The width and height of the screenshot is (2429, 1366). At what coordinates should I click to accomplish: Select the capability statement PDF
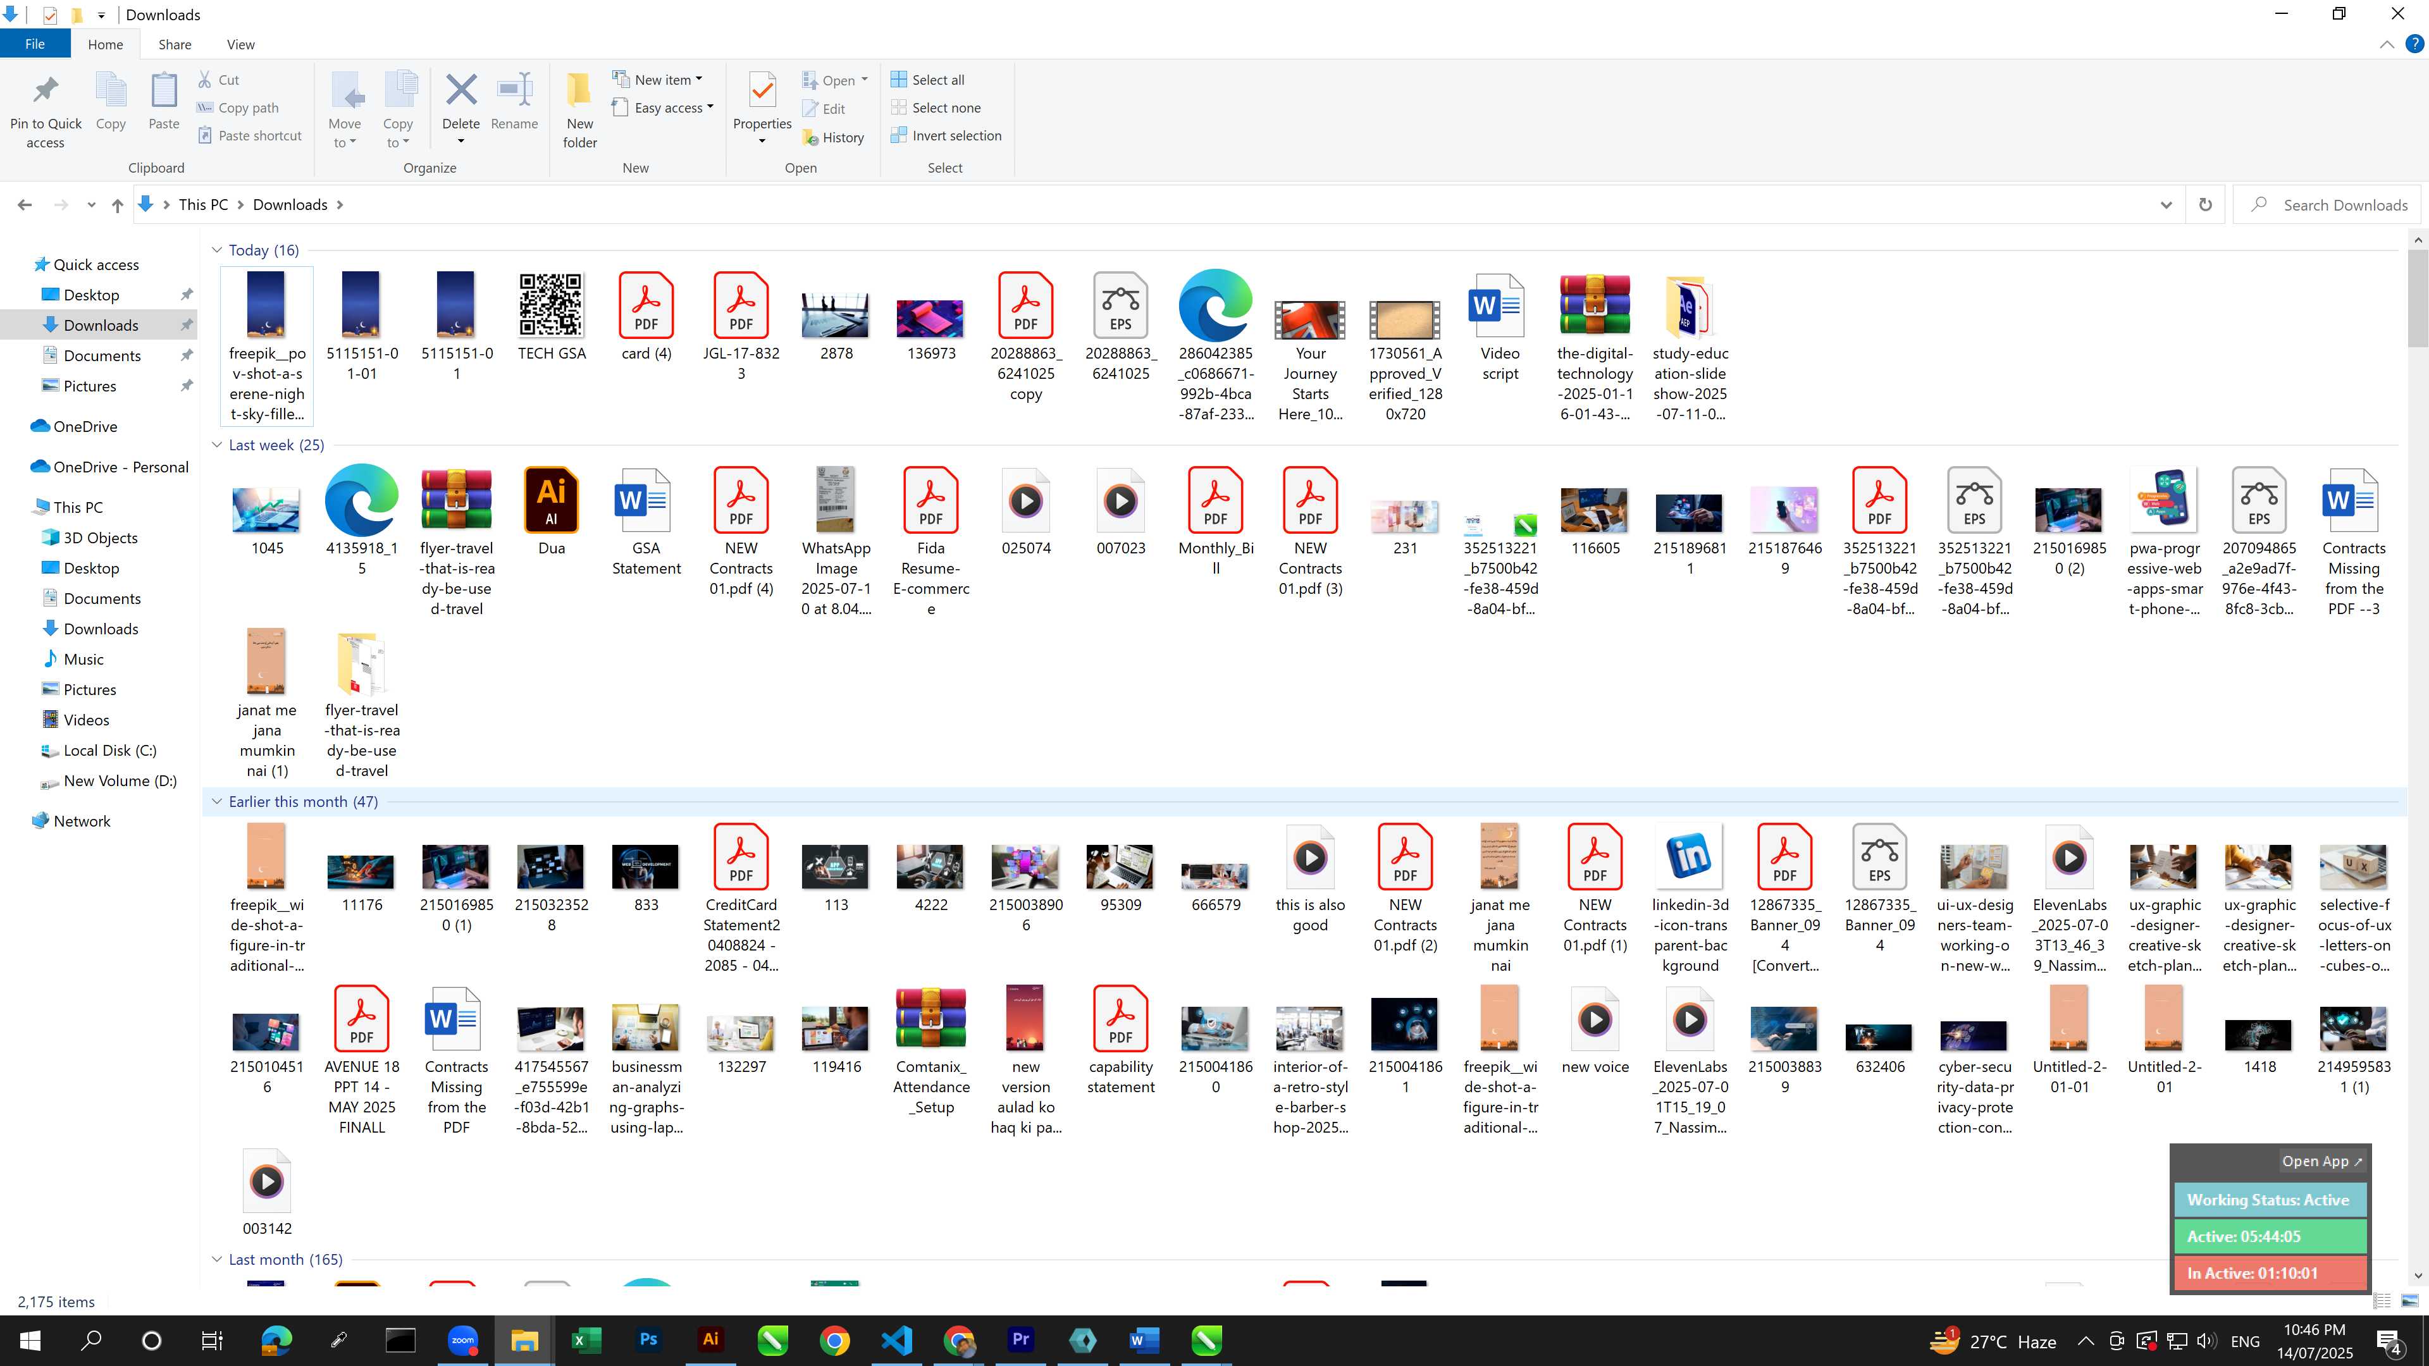(x=1120, y=1041)
